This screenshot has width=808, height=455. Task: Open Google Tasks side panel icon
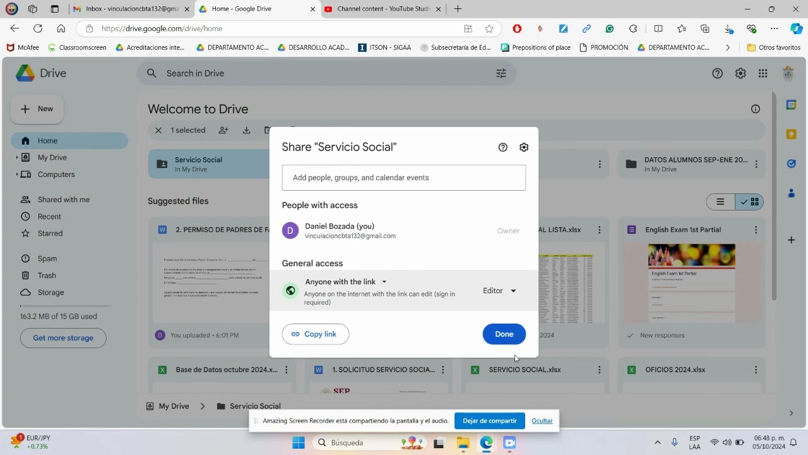pos(791,164)
